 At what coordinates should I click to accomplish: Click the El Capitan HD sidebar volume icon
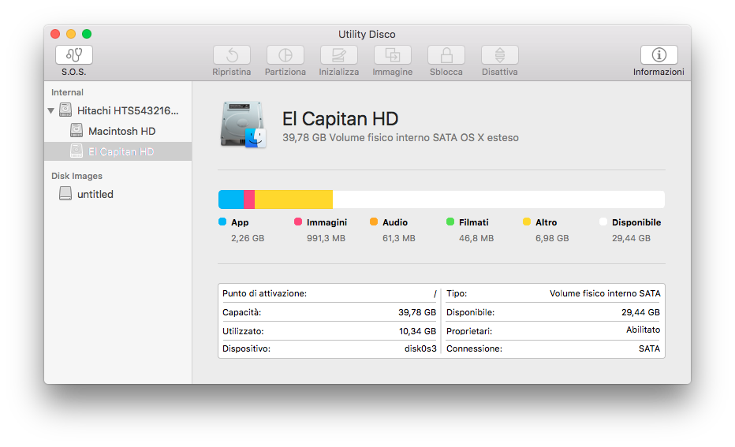pos(76,151)
